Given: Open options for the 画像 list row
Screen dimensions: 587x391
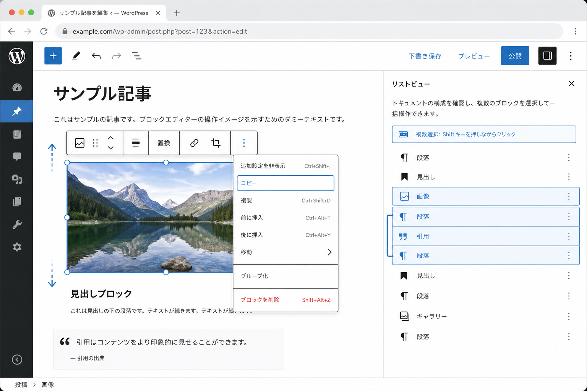Looking at the screenshot, I should (x=569, y=196).
